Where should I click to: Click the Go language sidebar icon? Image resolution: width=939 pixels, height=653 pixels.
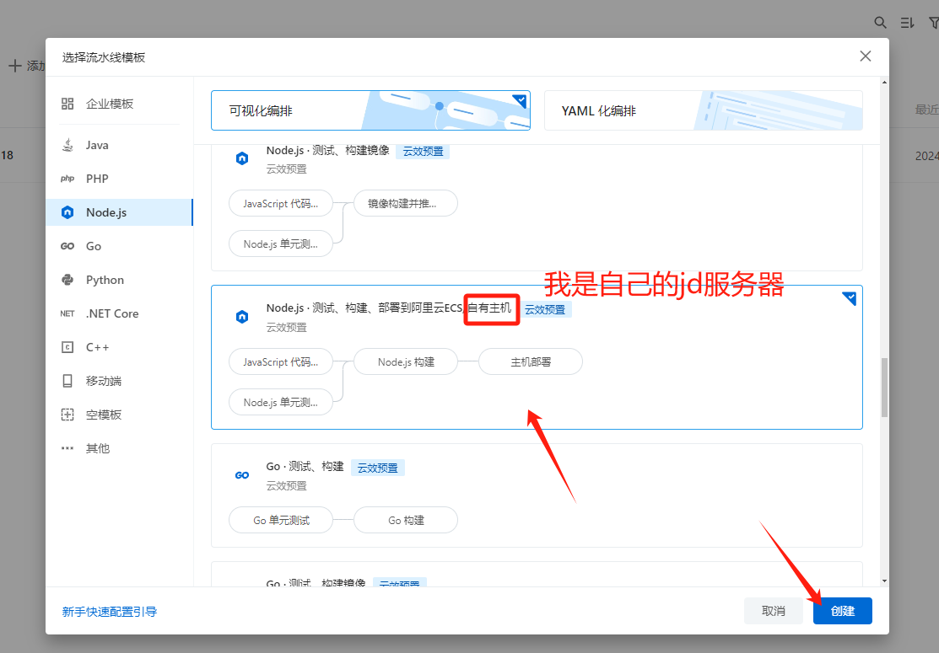click(x=67, y=246)
